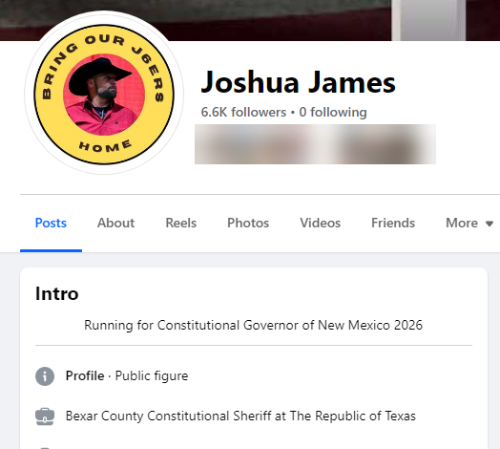Click the blurred friends avatar strip
Screen dimensions: 500x449
pos(315,144)
